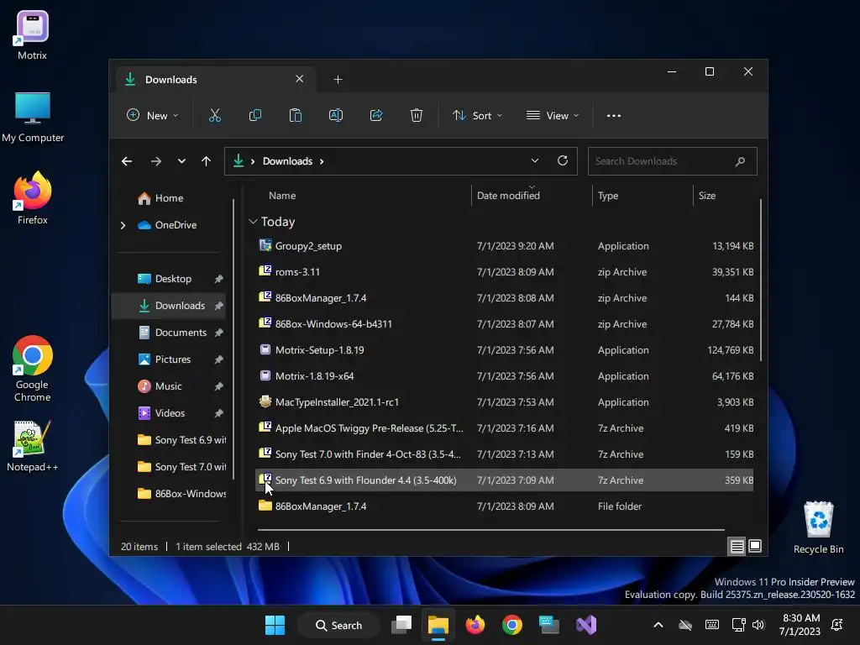The image size is (860, 645).
Task: Open Firefox from the taskbar
Action: [x=475, y=625]
